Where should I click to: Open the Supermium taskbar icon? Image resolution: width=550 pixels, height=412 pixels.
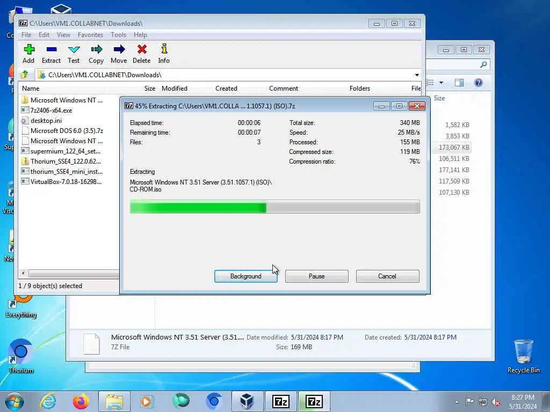click(x=181, y=401)
